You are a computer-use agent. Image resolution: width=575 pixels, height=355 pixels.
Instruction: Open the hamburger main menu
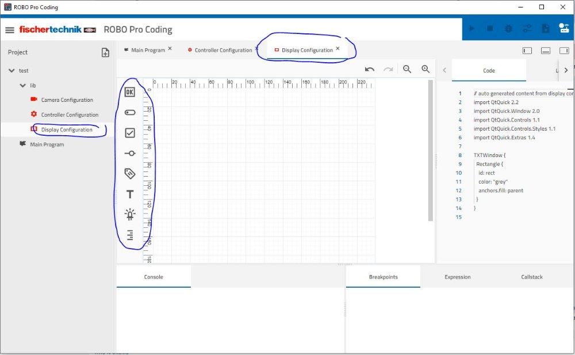point(10,30)
